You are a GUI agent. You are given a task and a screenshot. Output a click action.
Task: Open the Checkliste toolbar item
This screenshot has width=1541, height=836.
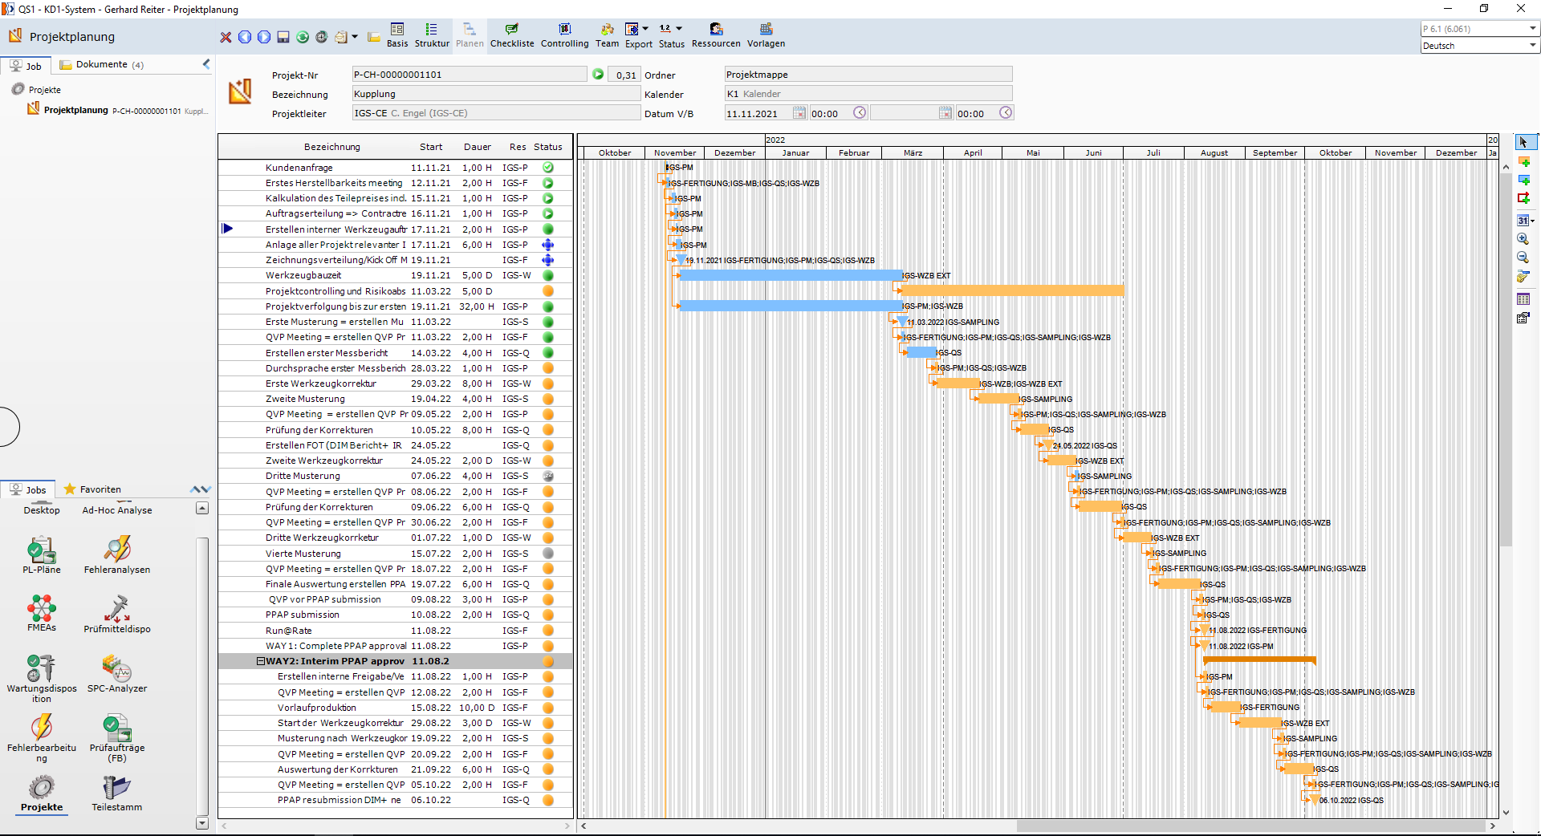512,35
